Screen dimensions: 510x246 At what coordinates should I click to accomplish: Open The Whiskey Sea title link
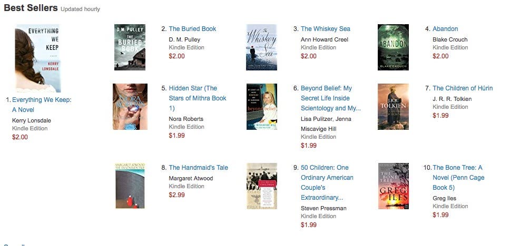(325, 29)
